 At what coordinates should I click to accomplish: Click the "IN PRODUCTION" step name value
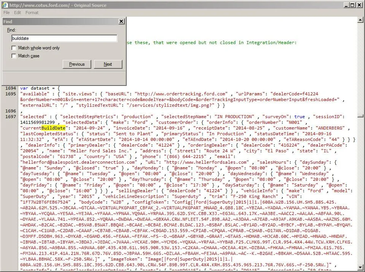click(235, 117)
